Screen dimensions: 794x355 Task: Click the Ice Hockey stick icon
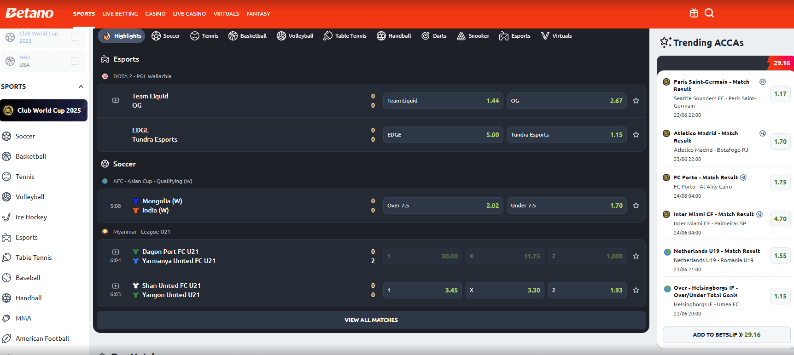tap(6, 217)
